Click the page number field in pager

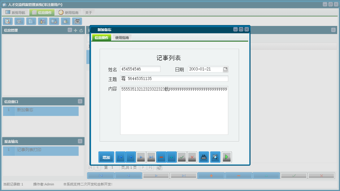[x=115, y=168]
